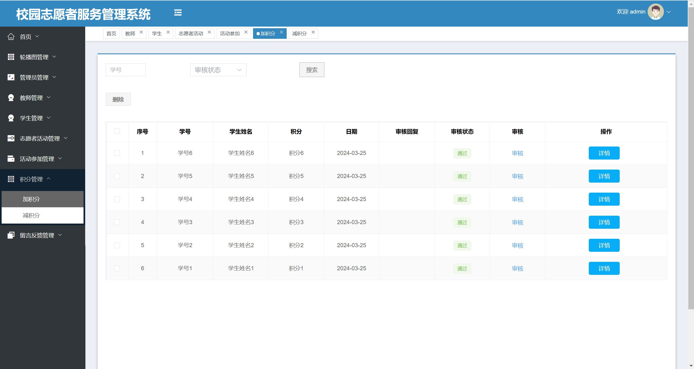Click the icon beside 志愿者活动管理

pyautogui.click(x=11, y=138)
